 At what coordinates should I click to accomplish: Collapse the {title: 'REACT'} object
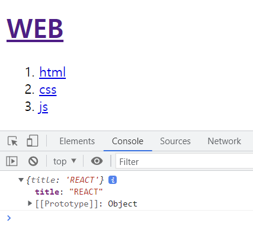click(21, 180)
